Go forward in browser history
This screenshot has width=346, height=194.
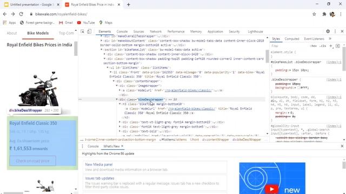tap(13, 14)
